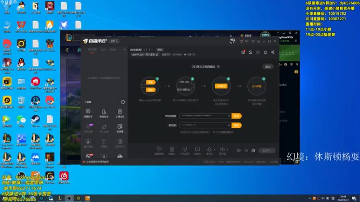Collapse the 工具箱 panel using the circle button
The height and width of the screenshot is (202, 360).
coord(123,102)
